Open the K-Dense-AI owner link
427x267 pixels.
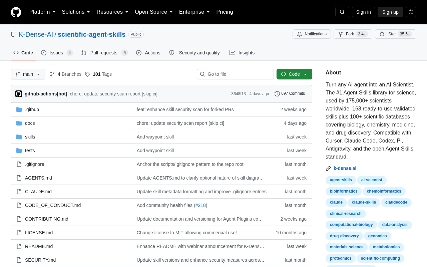pyautogui.click(x=36, y=34)
